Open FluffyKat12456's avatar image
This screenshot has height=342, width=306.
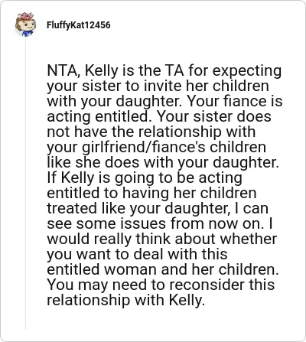click(25, 24)
